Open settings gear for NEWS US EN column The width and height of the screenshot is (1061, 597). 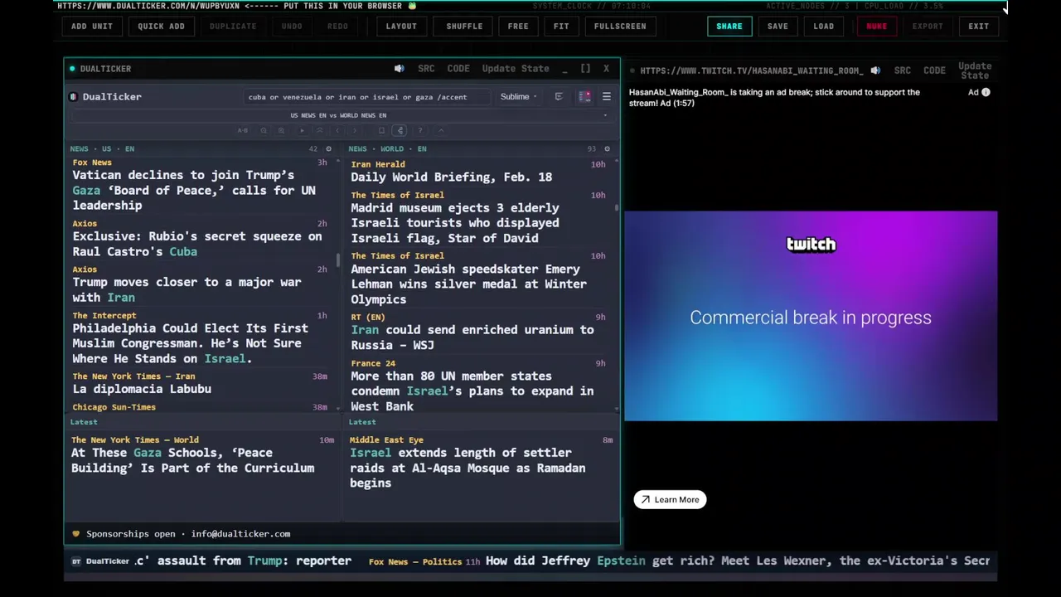(328, 149)
